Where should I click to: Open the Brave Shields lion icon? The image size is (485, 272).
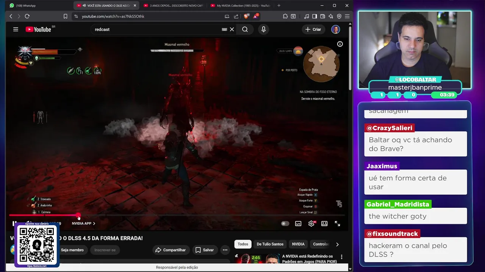[246, 16]
